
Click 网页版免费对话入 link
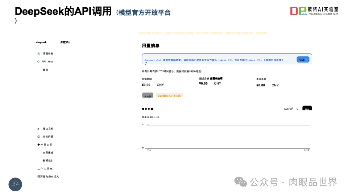coord(48,177)
